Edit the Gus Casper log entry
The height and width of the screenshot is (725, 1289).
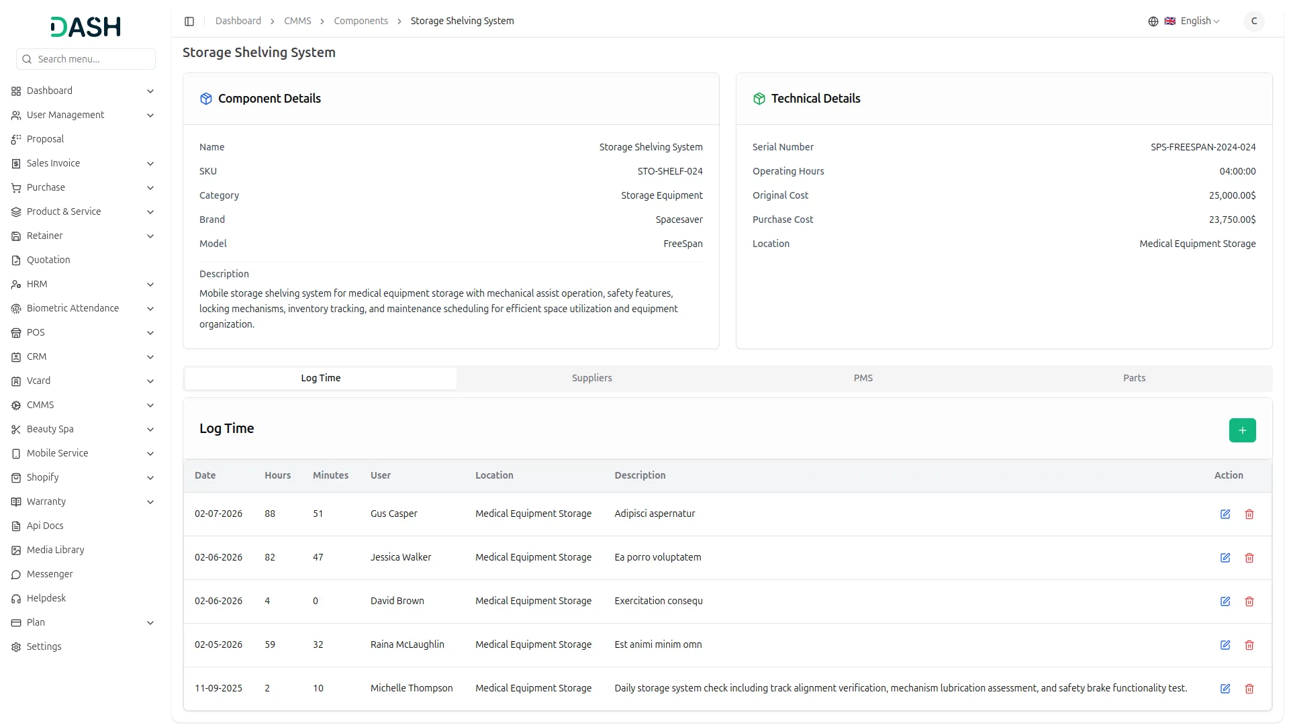coord(1225,514)
